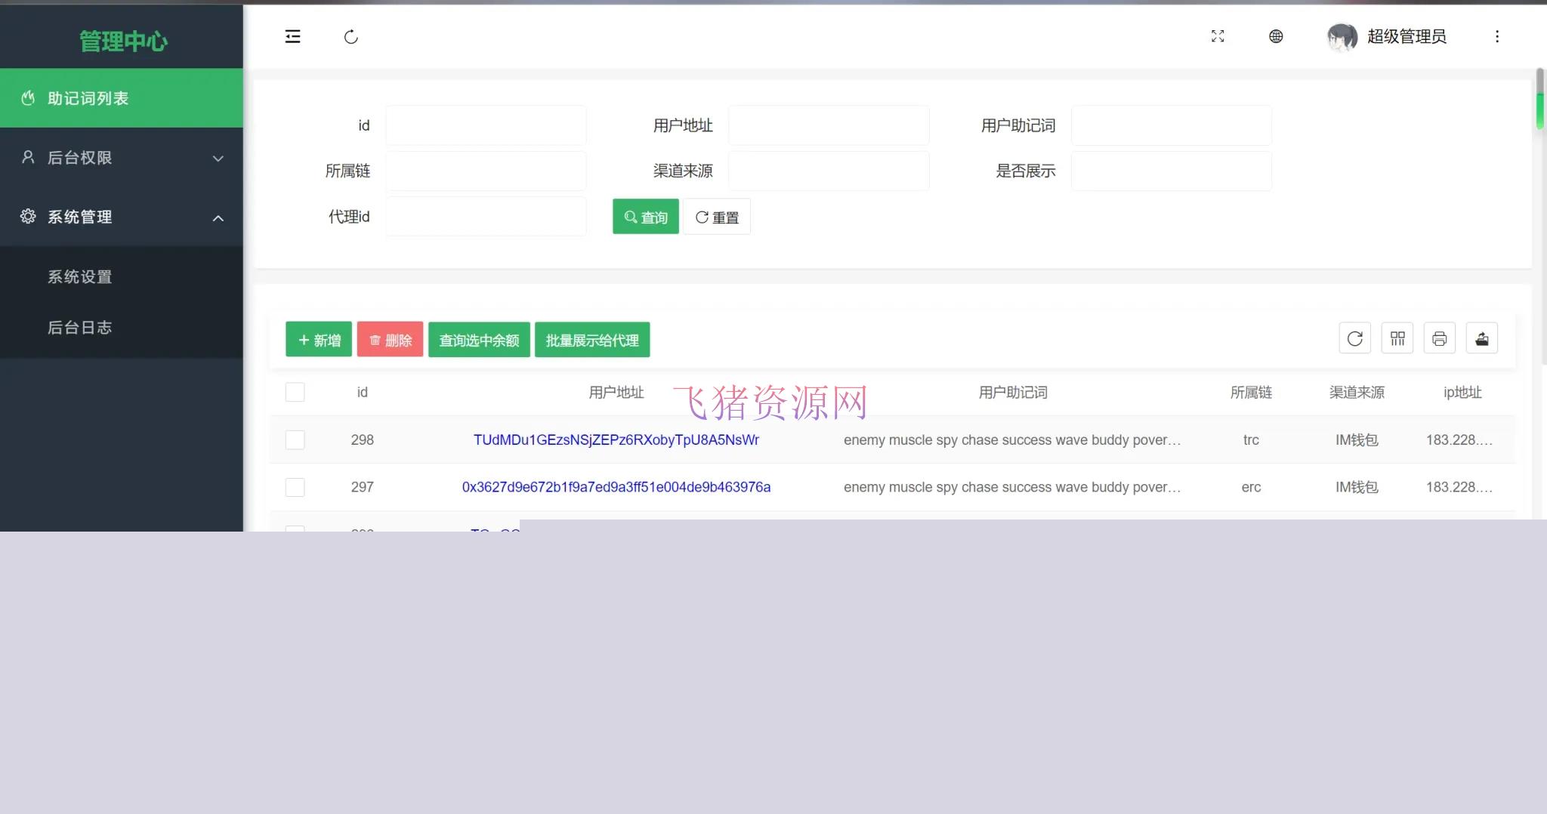Check the row checkbox for id 298
The image size is (1547, 814).
(x=295, y=439)
